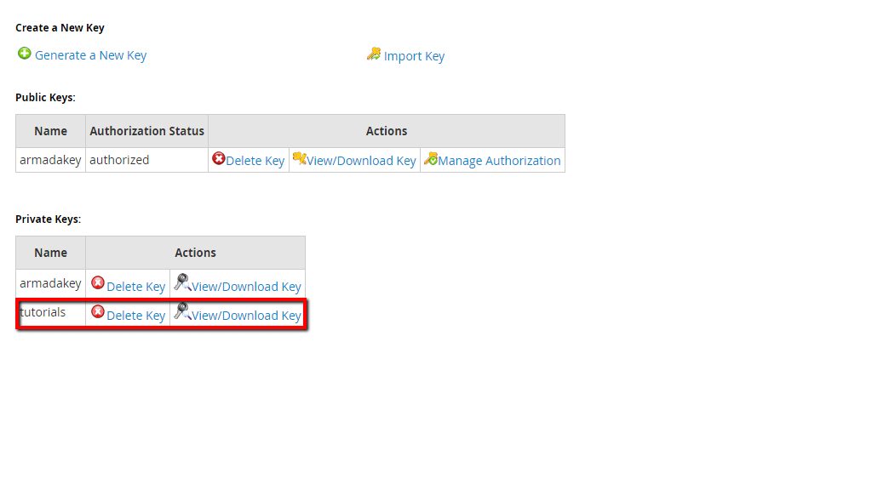View/Download the public armadakey key
The width and height of the screenshot is (872, 490).
(x=361, y=161)
